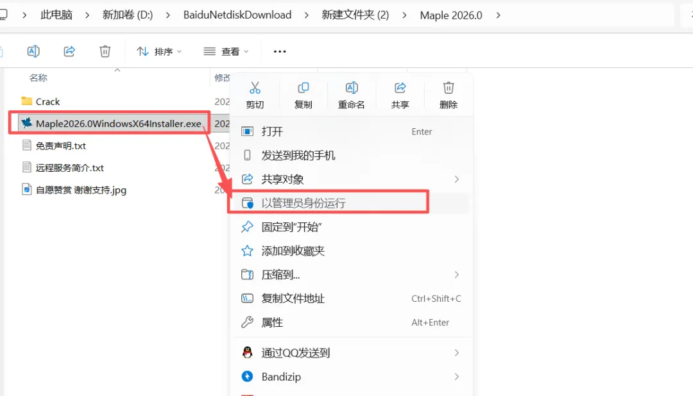The width and height of the screenshot is (693, 396).
Task: Navigate to BaiduNetdiskDownload breadcrumb
Action: (237, 15)
